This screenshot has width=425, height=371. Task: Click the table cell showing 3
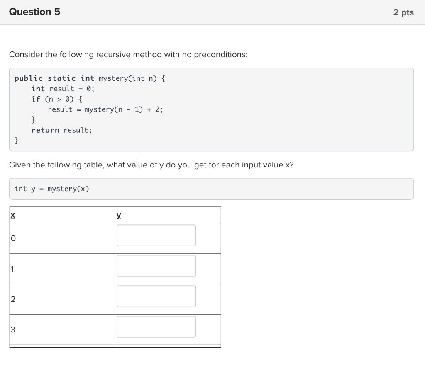click(13, 330)
